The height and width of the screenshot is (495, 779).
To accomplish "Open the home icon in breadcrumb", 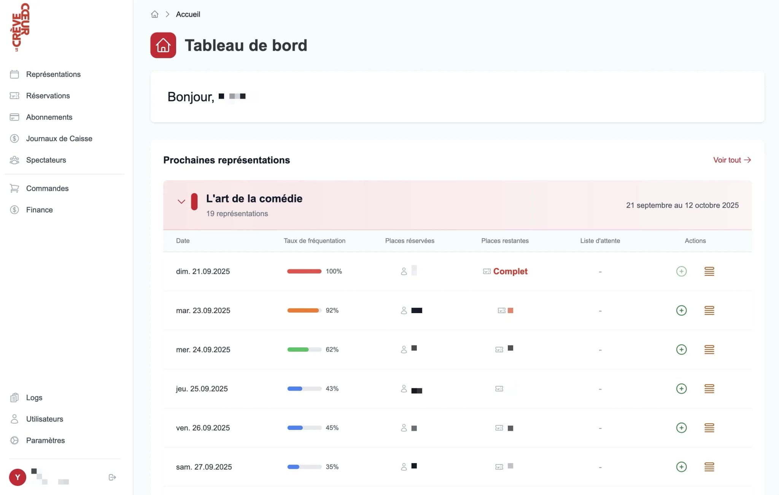I will pyautogui.click(x=154, y=14).
